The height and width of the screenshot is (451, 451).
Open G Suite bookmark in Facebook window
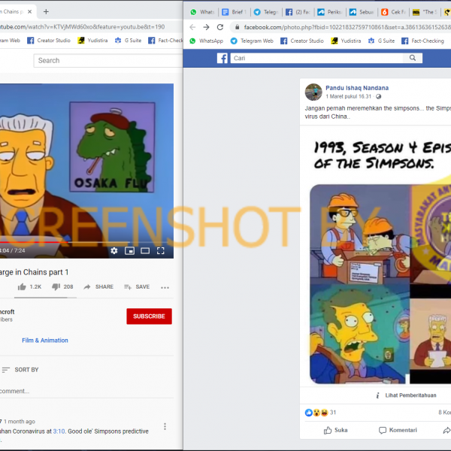tap(381, 41)
